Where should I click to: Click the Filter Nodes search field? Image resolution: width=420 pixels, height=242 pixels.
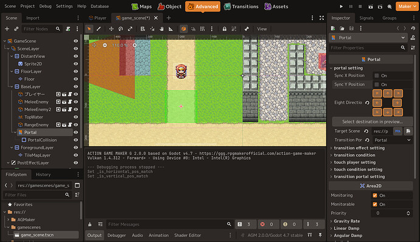click(41, 29)
